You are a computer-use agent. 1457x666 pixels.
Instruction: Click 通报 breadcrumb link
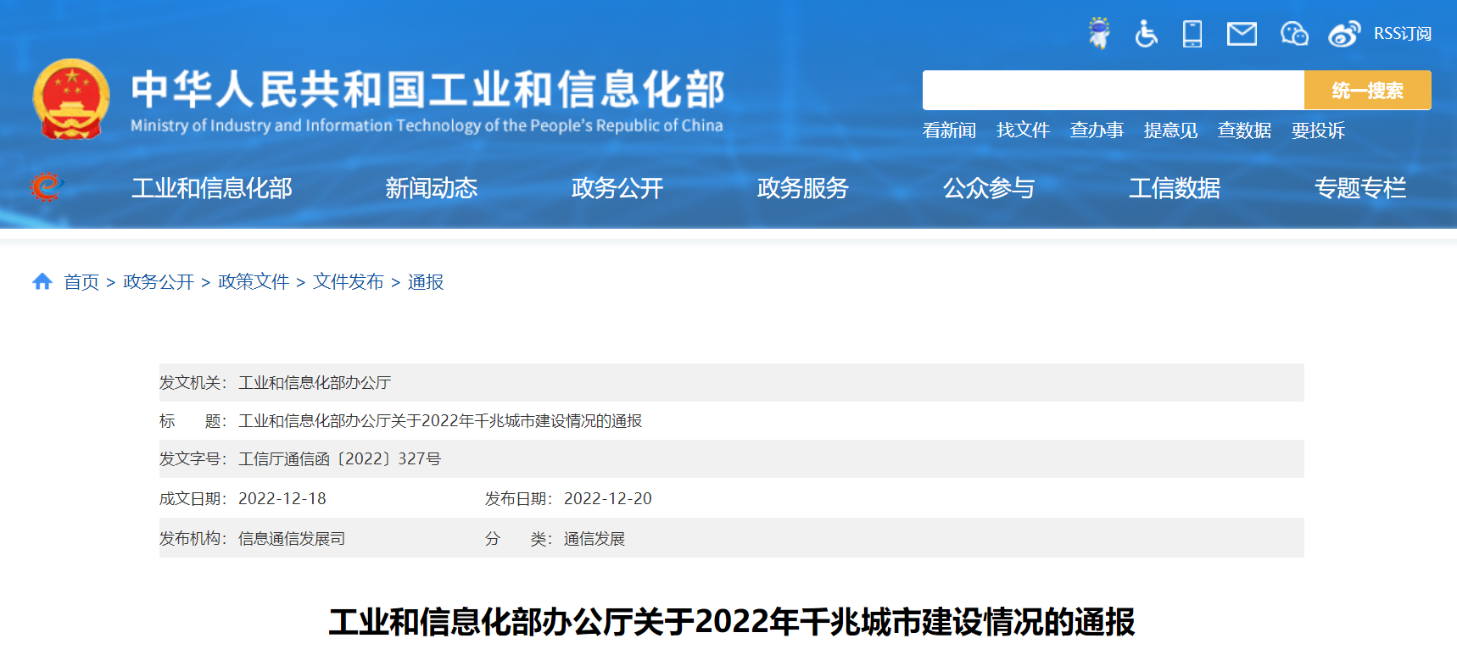pyautogui.click(x=426, y=282)
